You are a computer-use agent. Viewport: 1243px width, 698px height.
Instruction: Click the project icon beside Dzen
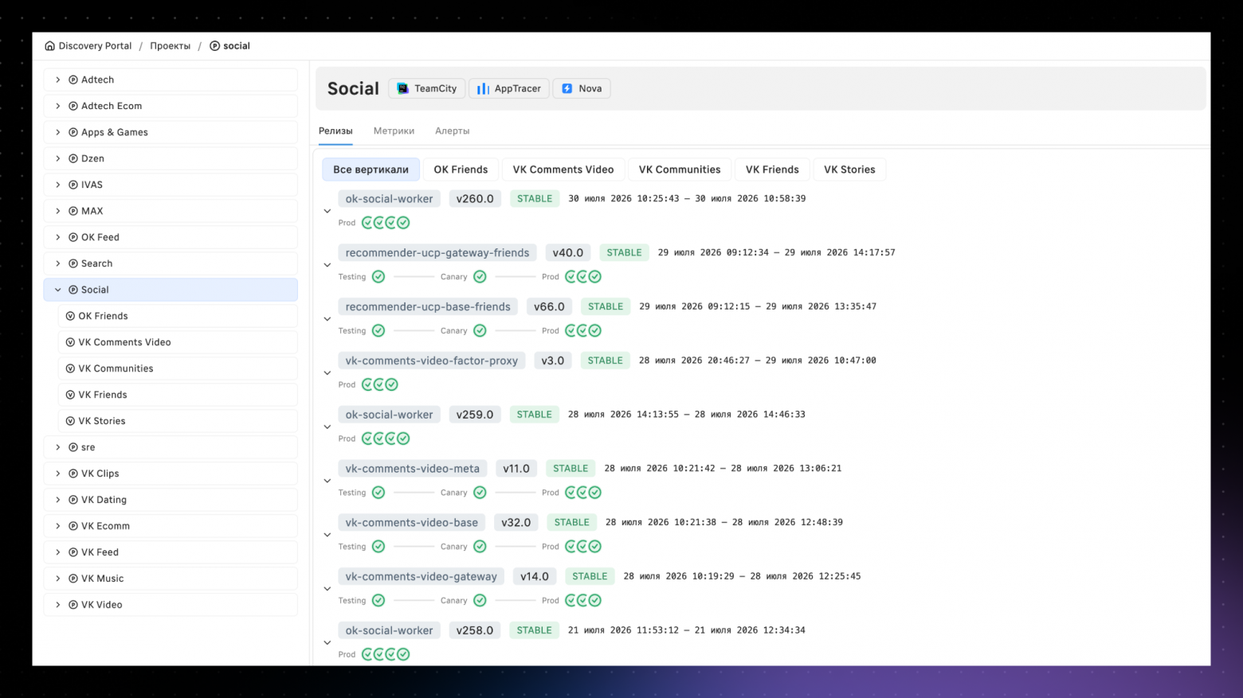[x=73, y=158]
